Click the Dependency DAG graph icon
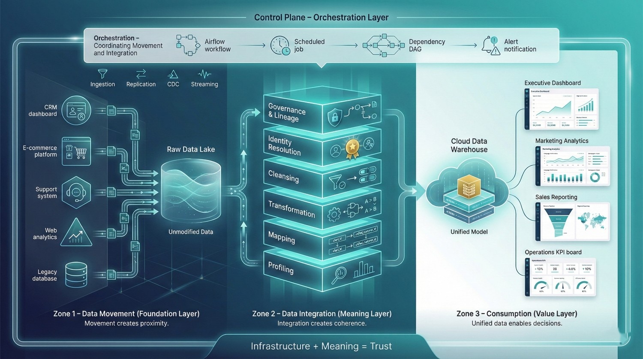Image resolution: width=643 pixels, height=359 pixels. [x=383, y=45]
